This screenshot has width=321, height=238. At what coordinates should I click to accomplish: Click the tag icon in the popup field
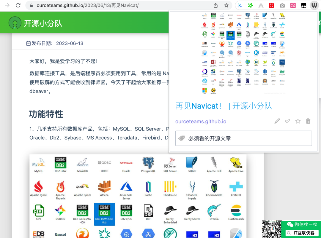(181, 138)
